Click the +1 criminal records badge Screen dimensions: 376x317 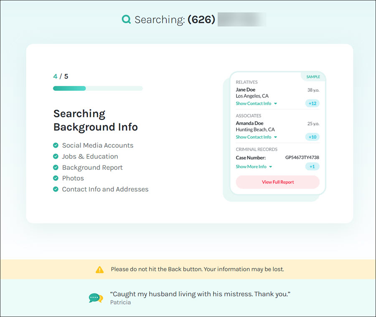click(312, 167)
